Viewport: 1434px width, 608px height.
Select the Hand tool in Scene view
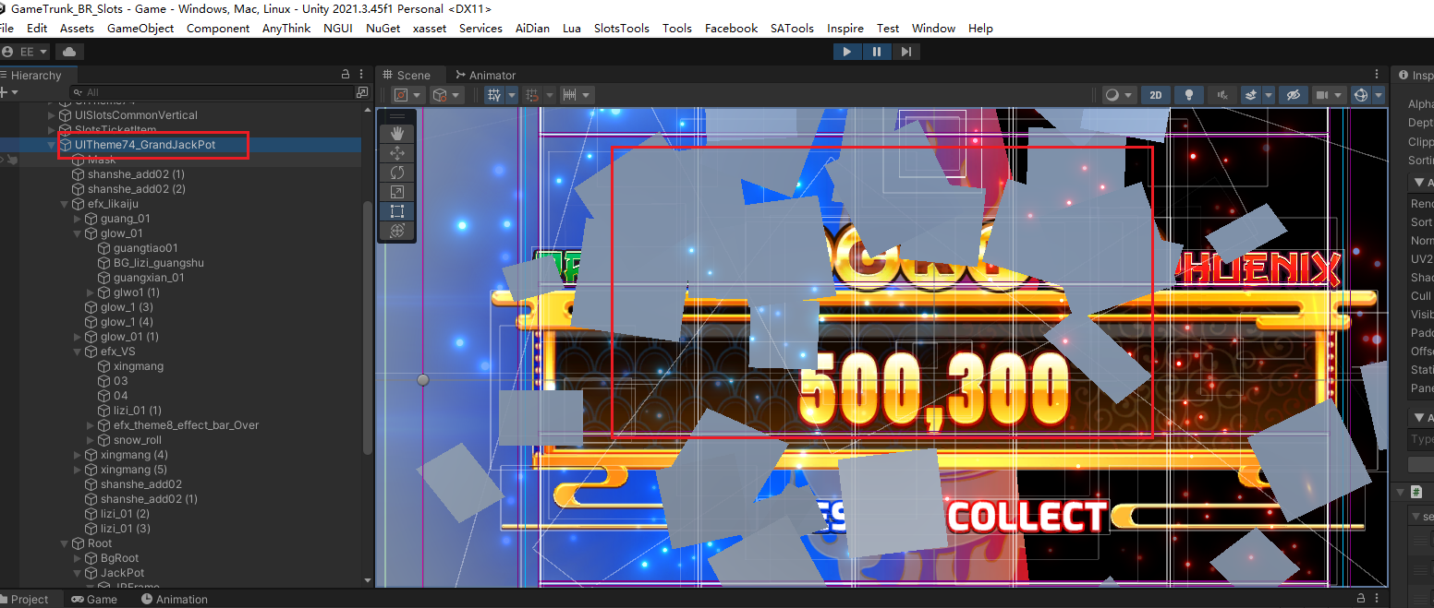pos(397,134)
